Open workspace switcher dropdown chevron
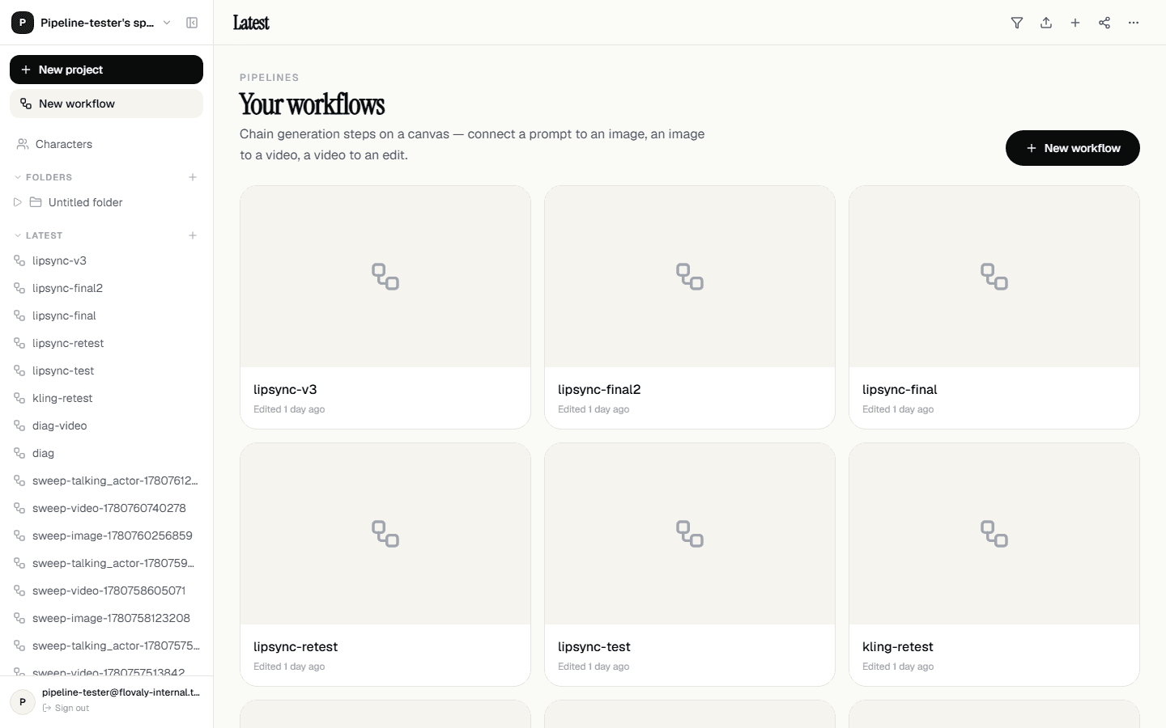Viewport: 1166px width, 728px height. pyautogui.click(x=167, y=23)
